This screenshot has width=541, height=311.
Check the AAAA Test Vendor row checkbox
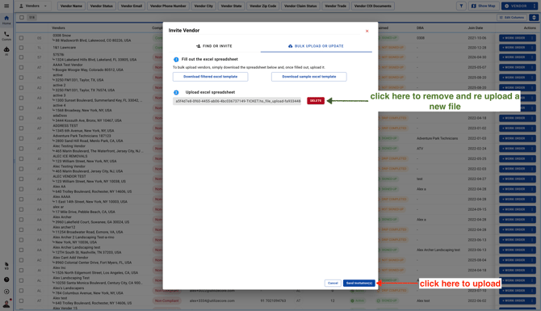tap(21, 67)
